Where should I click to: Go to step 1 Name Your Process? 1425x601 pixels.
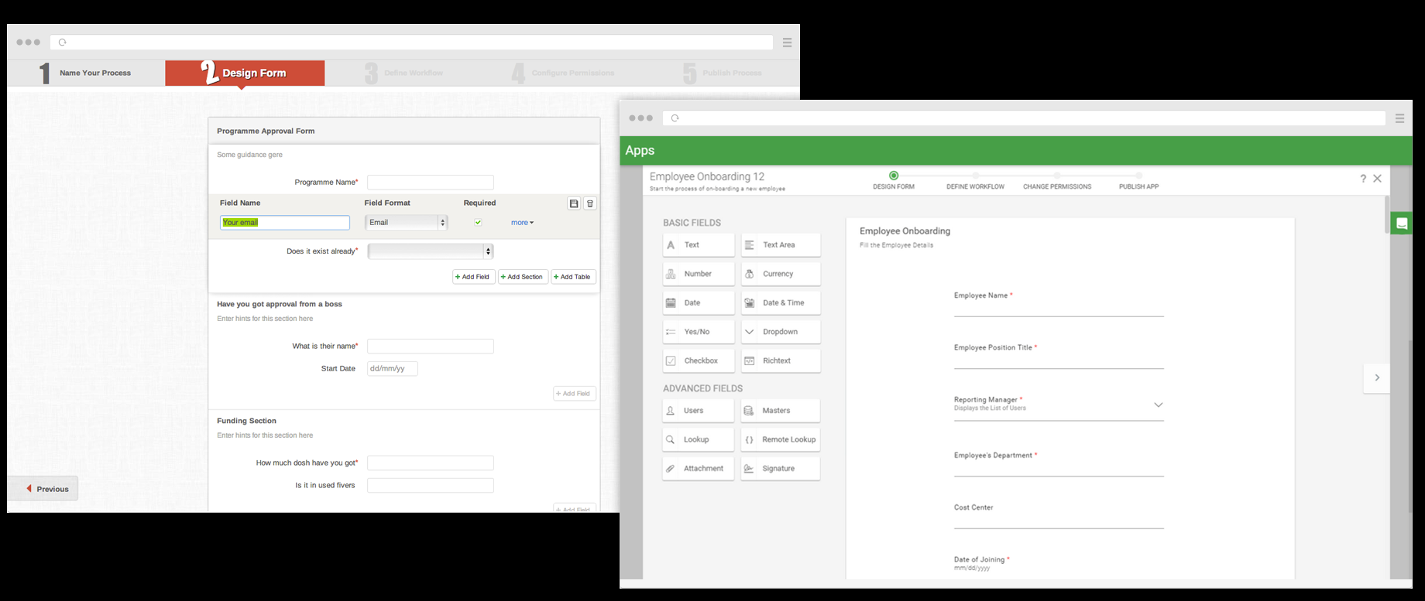pos(87,73)
